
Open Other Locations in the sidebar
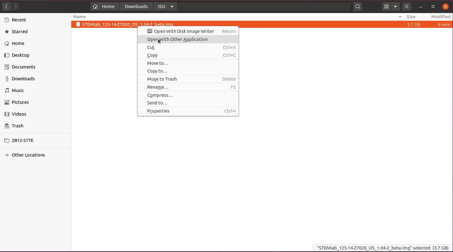click(x=35, y=155)
